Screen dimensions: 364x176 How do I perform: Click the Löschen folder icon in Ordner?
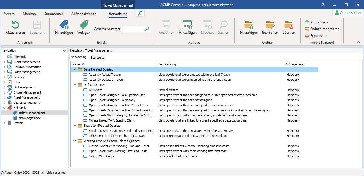(x=289, y=25)
